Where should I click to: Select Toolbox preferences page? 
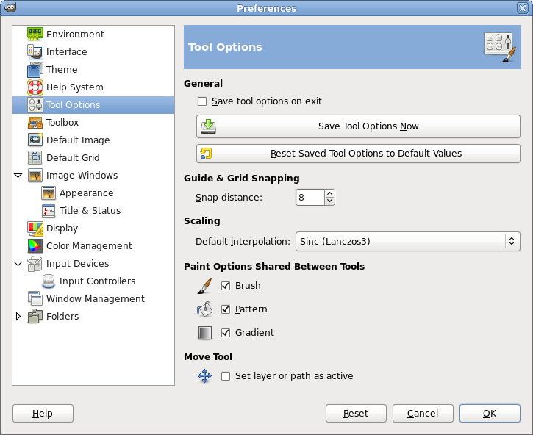click(x=62, y=122)
